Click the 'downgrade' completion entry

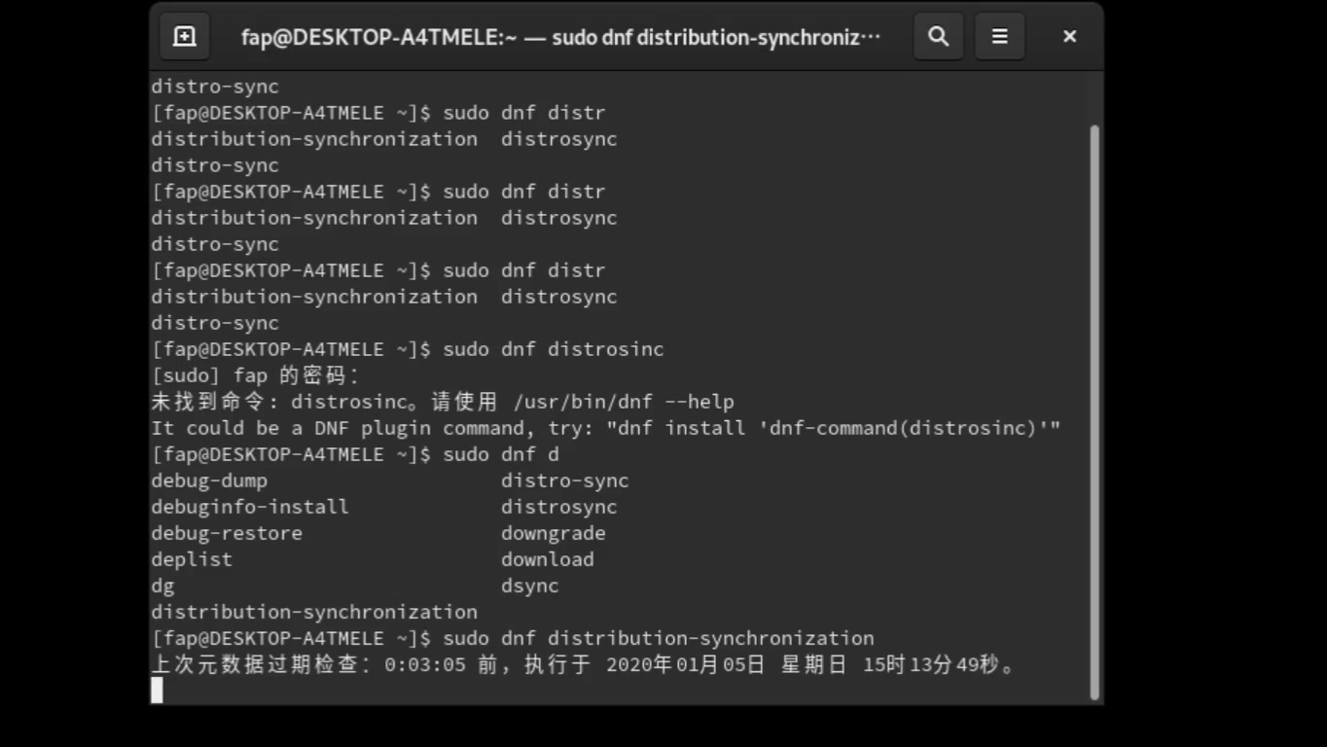(553, 532)
